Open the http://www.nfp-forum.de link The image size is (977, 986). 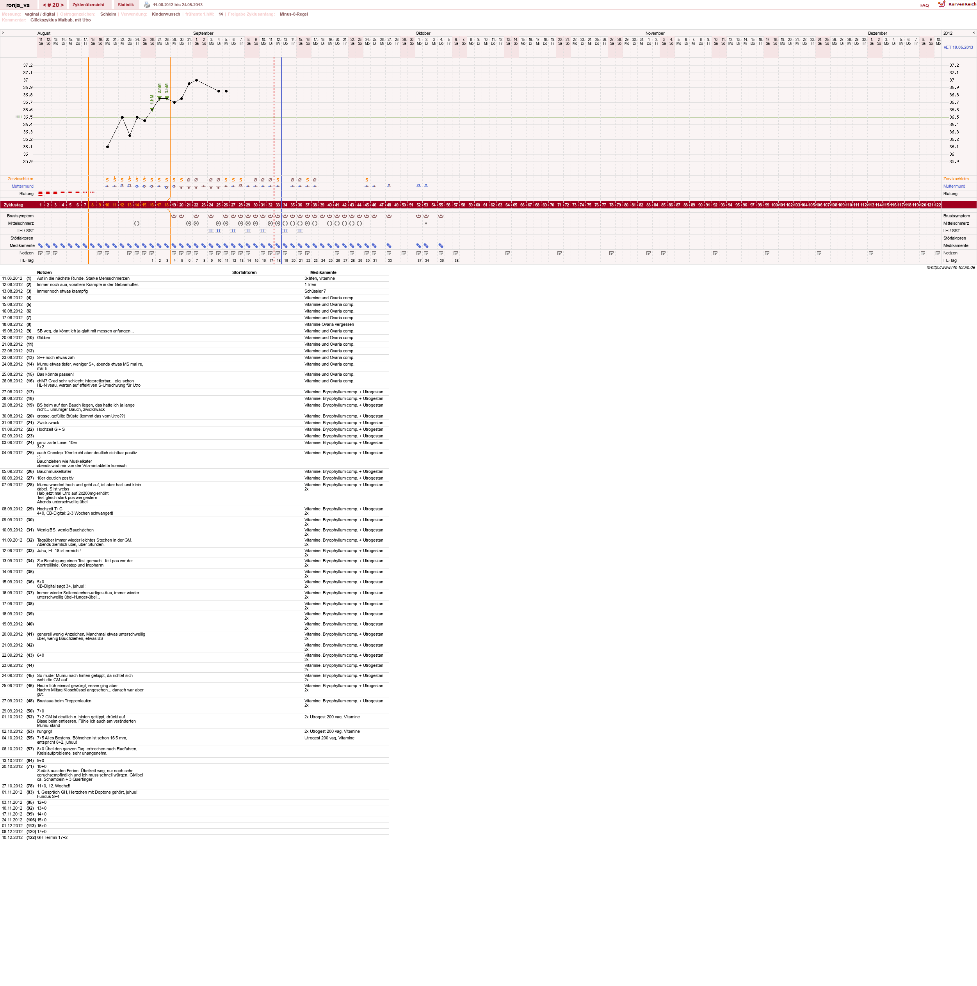[x=952, y=267]
